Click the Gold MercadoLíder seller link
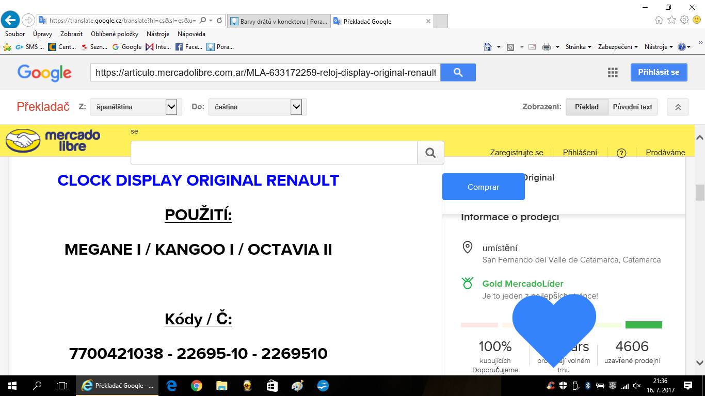The width and height of the screenshot is (705, 396). pos(523,284)
